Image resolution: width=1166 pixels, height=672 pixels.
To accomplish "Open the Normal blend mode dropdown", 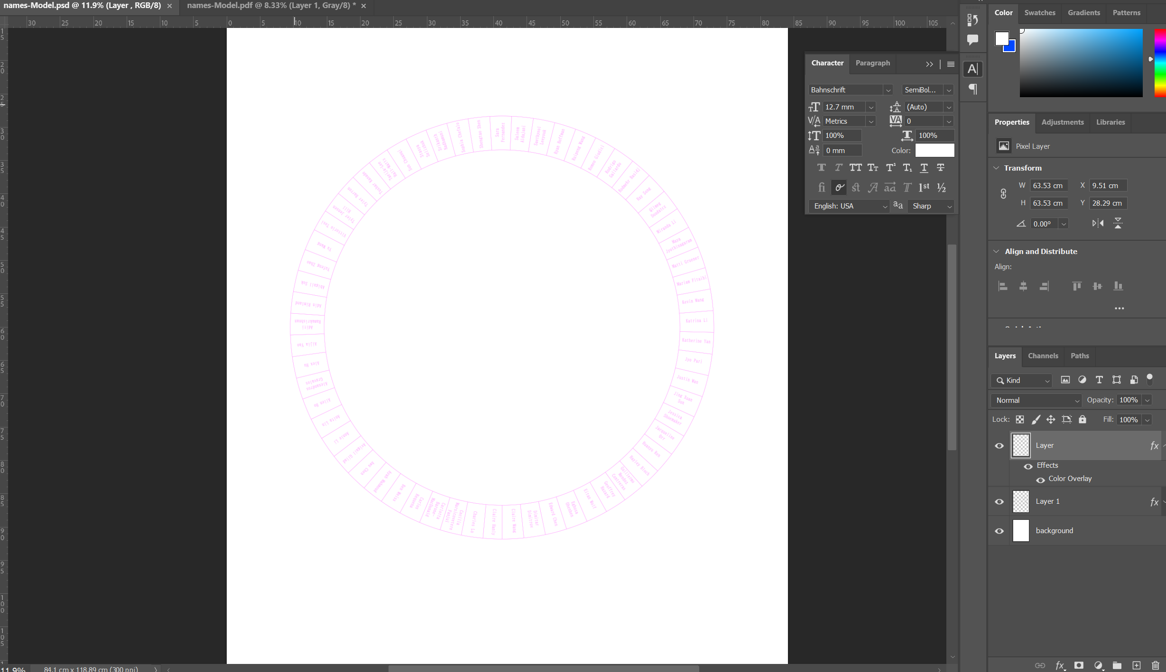I will pos(1036,400).
